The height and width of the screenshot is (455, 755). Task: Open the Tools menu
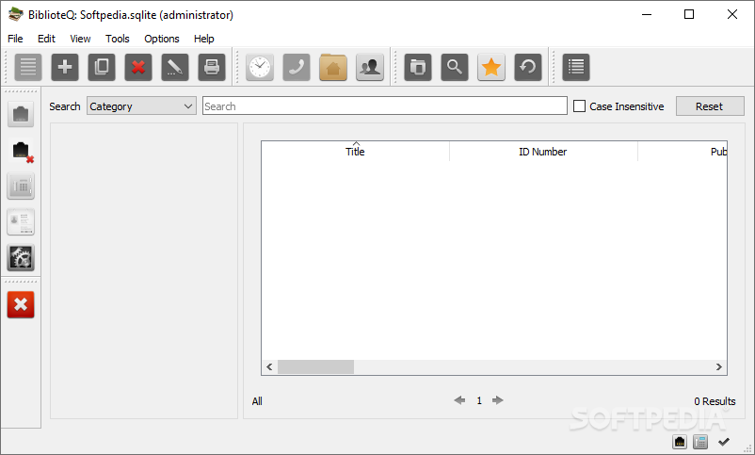[x=118, y=39]
